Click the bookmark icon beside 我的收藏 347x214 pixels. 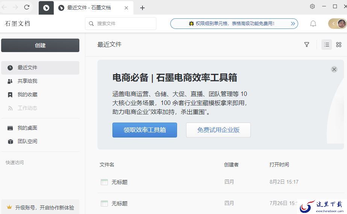[x=10, y=95]
